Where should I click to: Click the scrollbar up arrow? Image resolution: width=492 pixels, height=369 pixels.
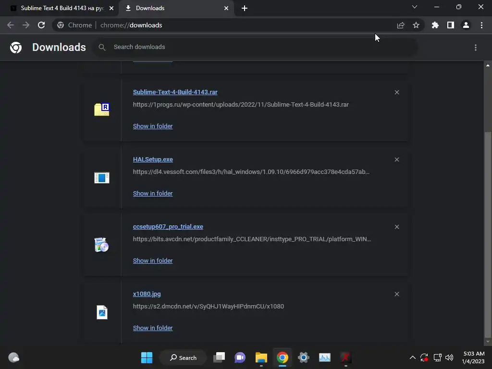tap(488, 65)
